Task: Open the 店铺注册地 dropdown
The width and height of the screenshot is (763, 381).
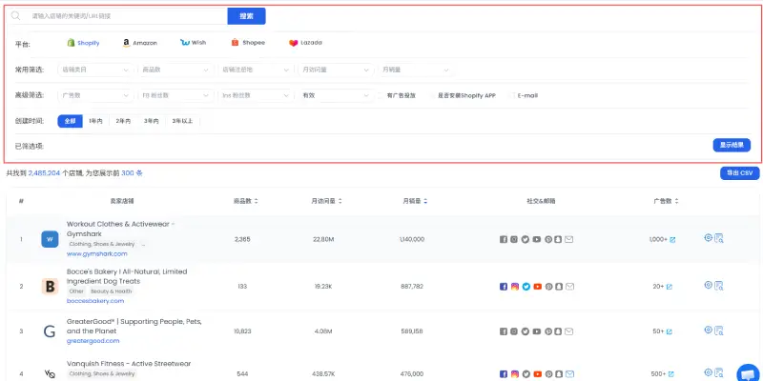Action: tap(256, 70)
